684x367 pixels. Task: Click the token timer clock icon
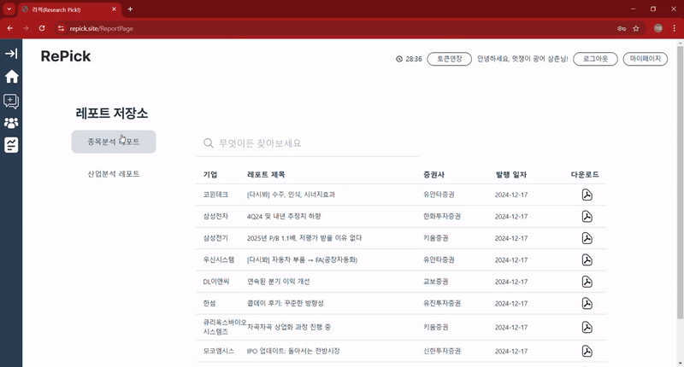tap(399, 59)
